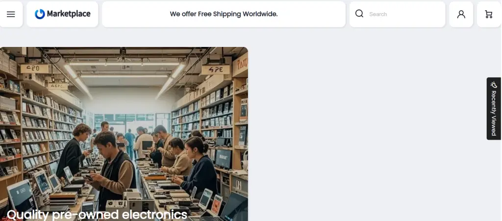Click the magnifying glass search icon
Screen dimensions: 502x221
359,14
